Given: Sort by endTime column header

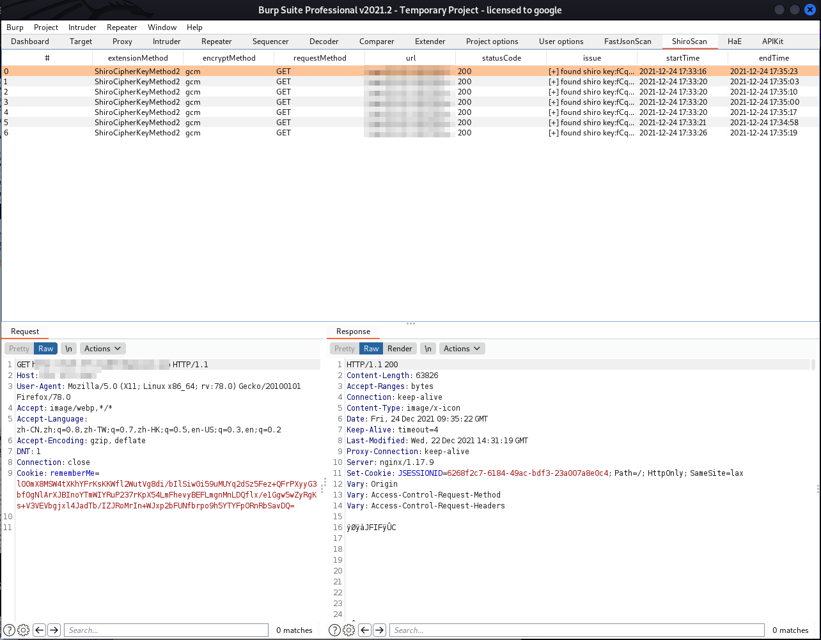Looking at the screenshot, I should (x=774, y=57).
